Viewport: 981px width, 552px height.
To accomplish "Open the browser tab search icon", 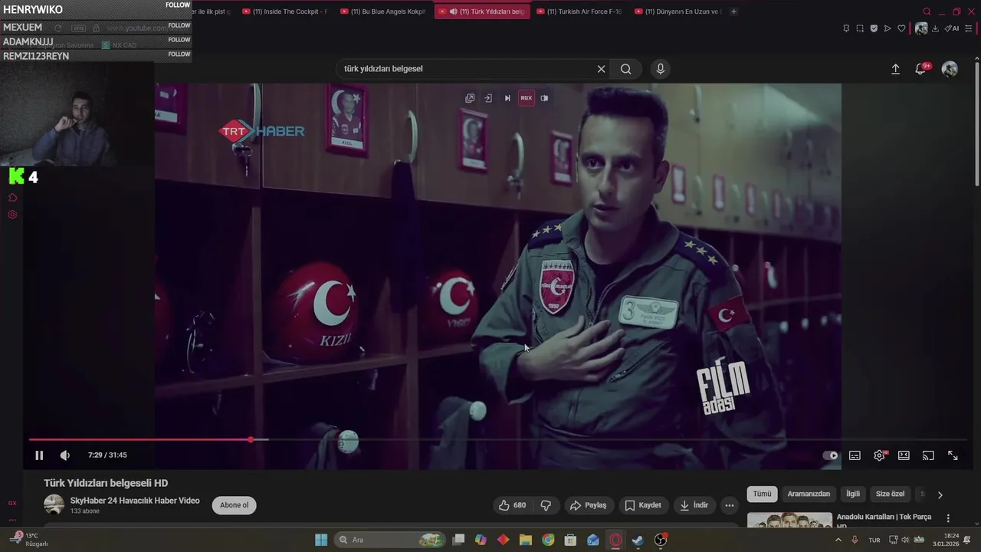I will tap(927, 11).
